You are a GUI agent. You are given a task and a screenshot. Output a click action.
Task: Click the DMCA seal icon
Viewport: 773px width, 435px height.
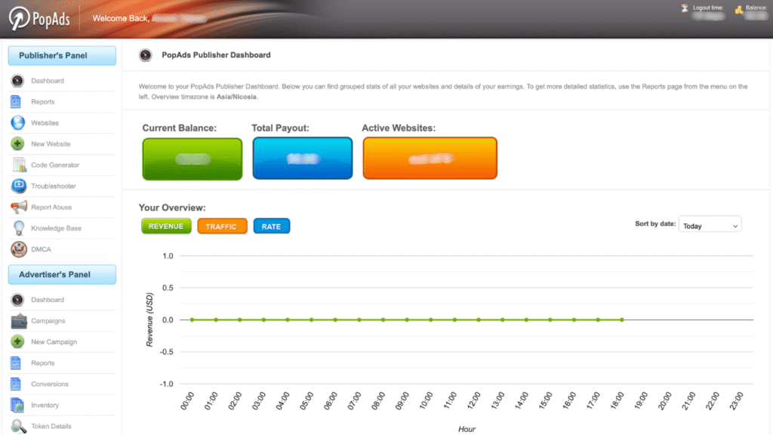click(x=19, y=249)
